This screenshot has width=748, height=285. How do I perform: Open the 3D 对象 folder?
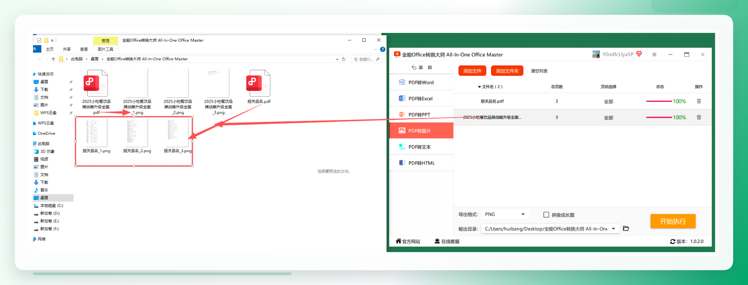pyautogui.click(x=47, y=151)
